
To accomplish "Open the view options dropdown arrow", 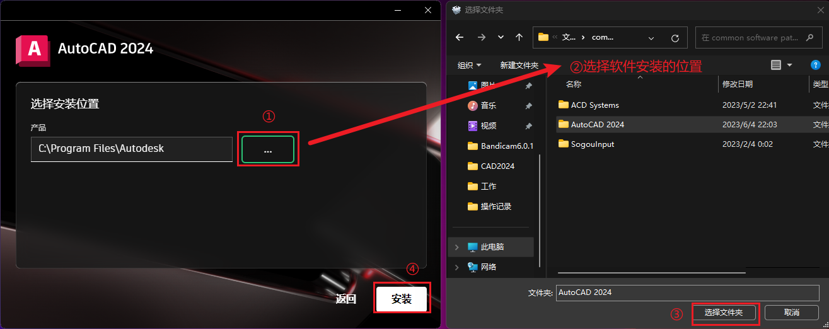I will [x=789, y=65].
